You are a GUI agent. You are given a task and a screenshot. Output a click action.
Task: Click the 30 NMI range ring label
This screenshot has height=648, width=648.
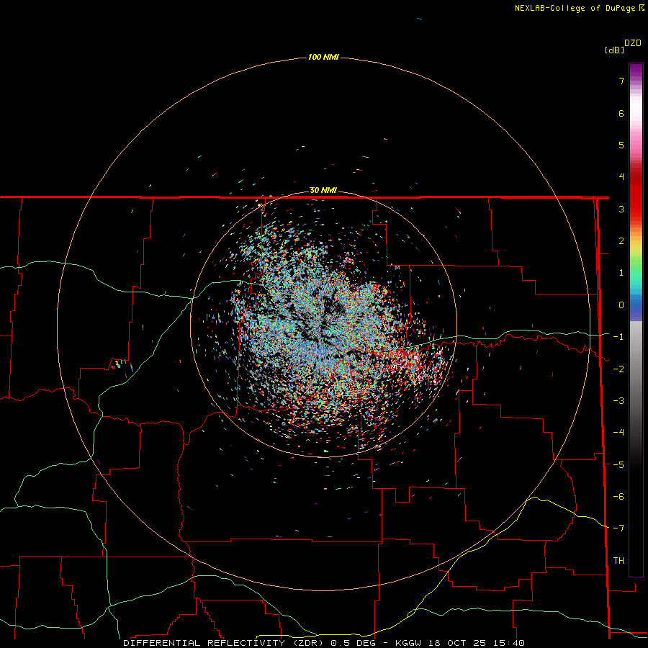[x=323, y=190]
